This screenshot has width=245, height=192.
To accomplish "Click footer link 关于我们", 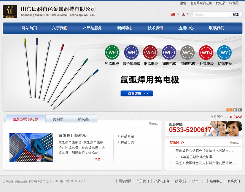I will coord(142,181).
